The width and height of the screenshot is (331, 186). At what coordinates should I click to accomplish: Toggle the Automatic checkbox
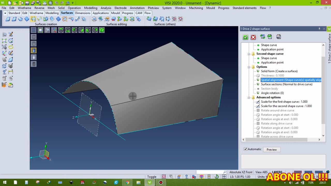[245, 149]
